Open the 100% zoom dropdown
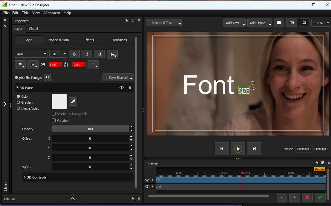The image size is (331, 206). (321, 23)
